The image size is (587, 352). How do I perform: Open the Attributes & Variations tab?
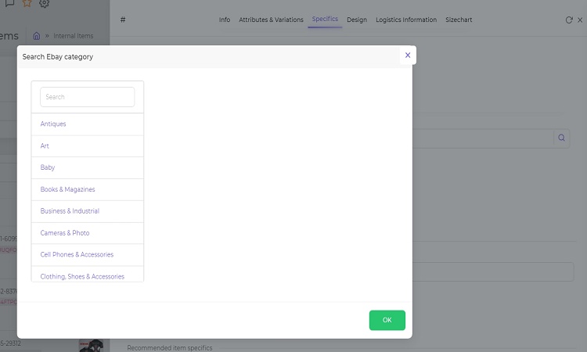[271, 20]
